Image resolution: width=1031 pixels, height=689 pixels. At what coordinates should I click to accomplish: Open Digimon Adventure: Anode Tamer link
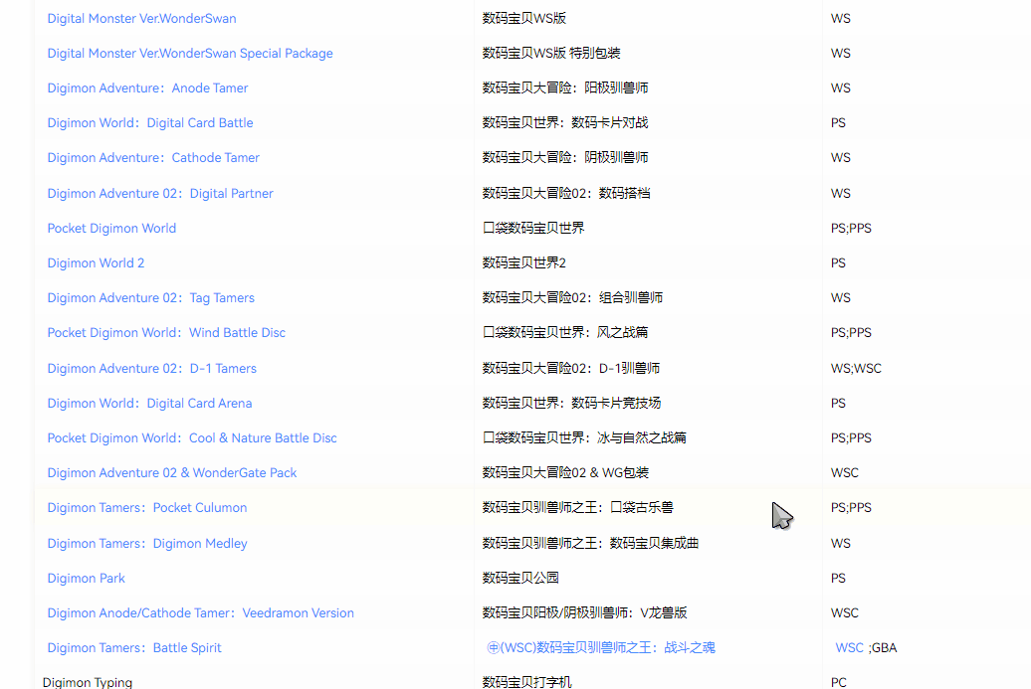(x=147, y=88)
